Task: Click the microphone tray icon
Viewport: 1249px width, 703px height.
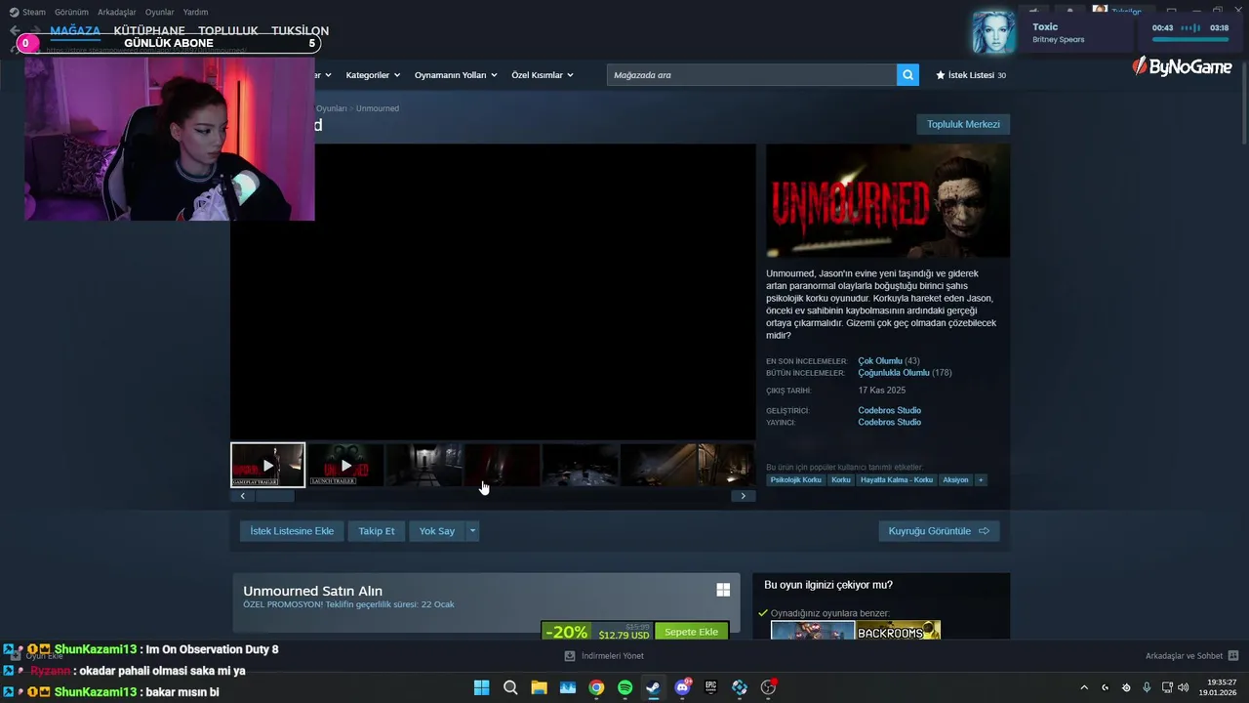Action: pyautogui.click(x=1147, y=687)
